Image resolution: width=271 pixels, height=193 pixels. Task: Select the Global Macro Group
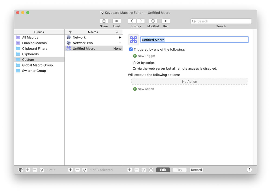coord(39,65)
